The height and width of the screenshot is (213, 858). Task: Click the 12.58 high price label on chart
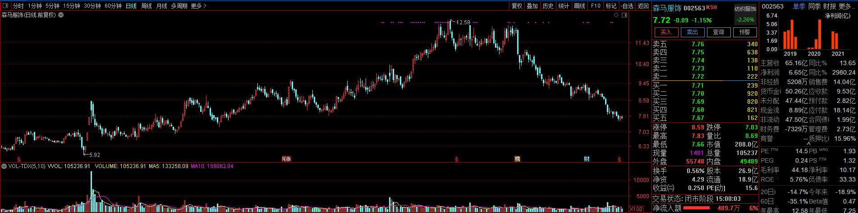(x=463, y=22)
